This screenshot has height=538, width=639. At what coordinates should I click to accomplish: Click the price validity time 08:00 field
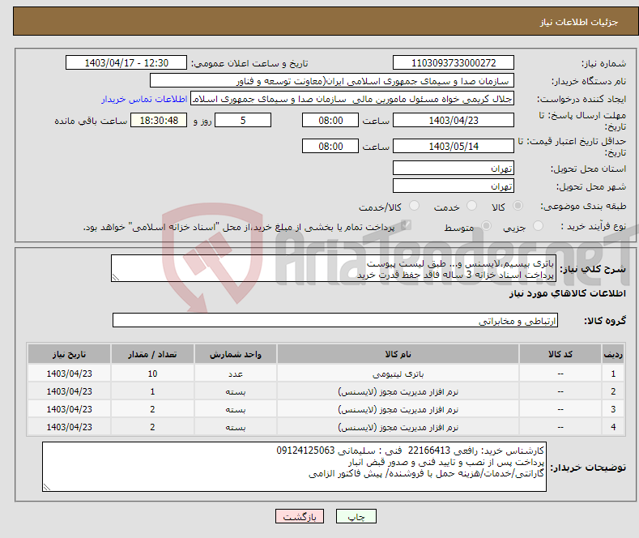click(x=330, y=146)
